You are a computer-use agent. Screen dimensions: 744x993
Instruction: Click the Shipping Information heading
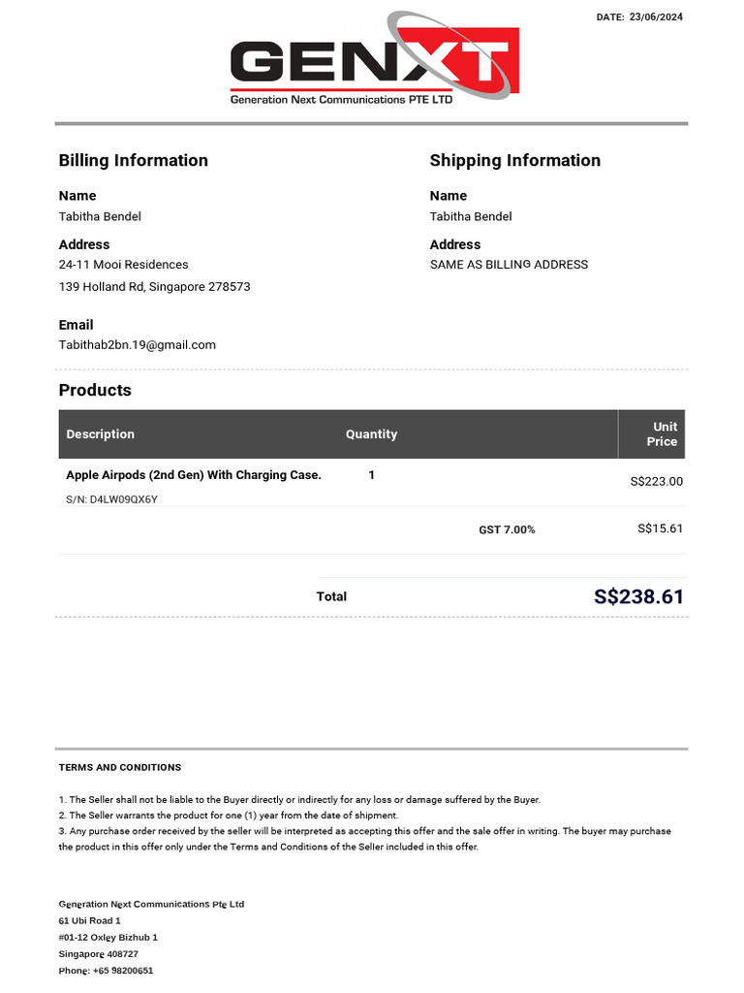coord(514,160)
